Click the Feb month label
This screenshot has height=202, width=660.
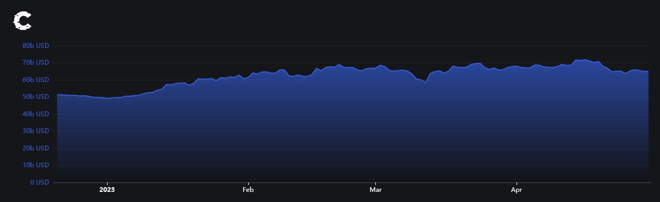tap(248, 190)
